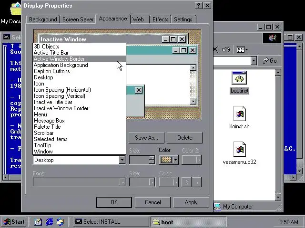Click the clock showing 8:50 AM
This screenshot has width=305, height=228.
pyautogui.click(x=289, y=222)
